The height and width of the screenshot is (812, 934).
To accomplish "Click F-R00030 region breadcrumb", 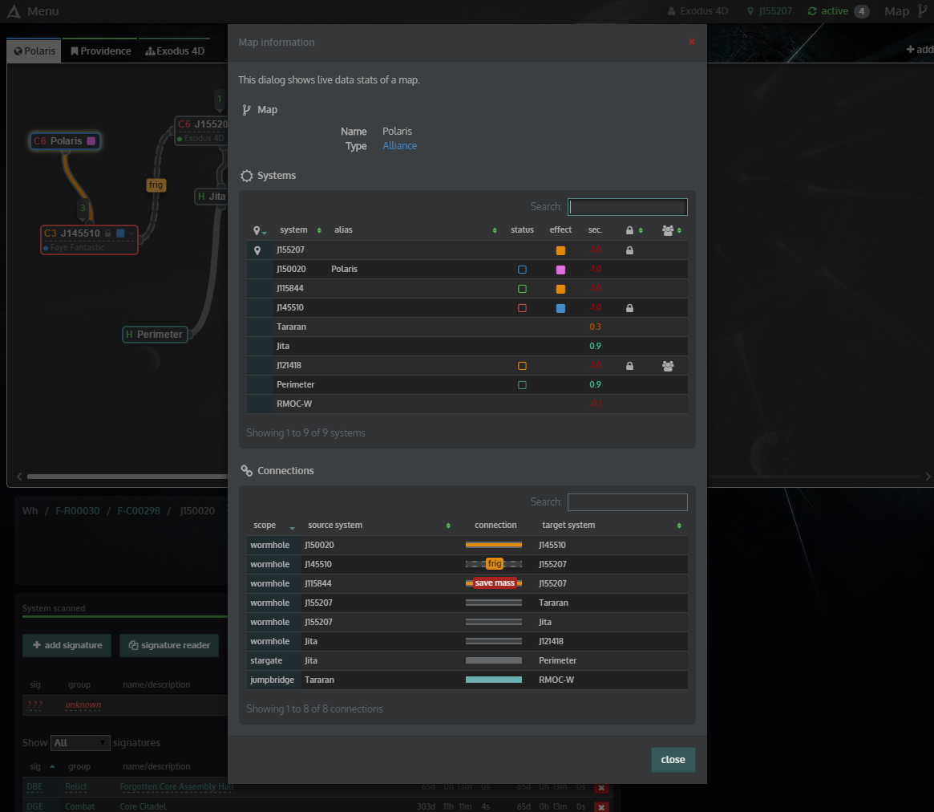I will [78, 511].
